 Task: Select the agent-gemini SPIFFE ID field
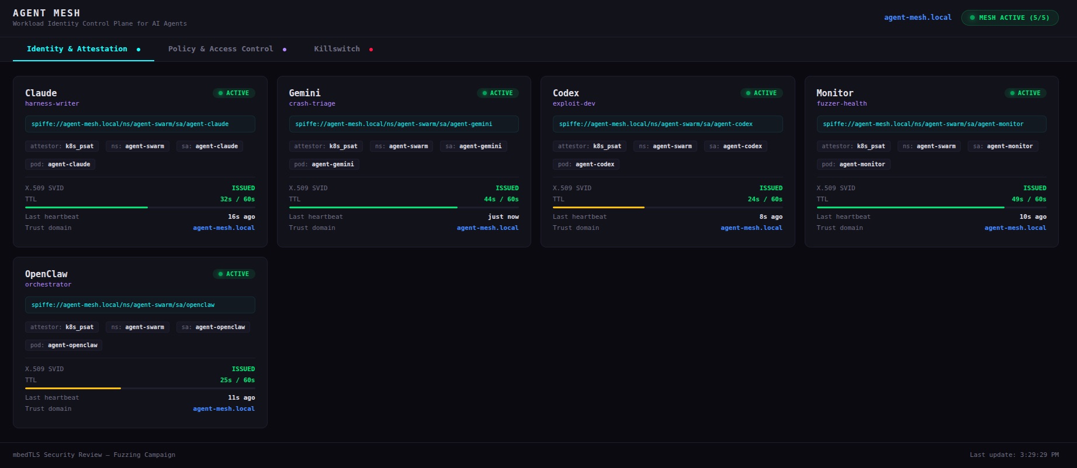[x=404, y=124]
